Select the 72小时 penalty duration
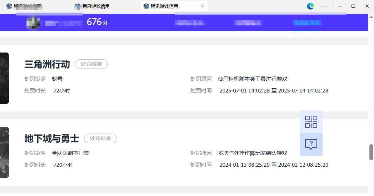 click(62, 91)
